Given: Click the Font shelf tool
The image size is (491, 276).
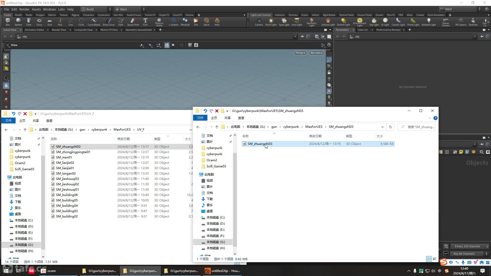Looking at the screenshot, I should pyautogui.click(x=145, y=22).
